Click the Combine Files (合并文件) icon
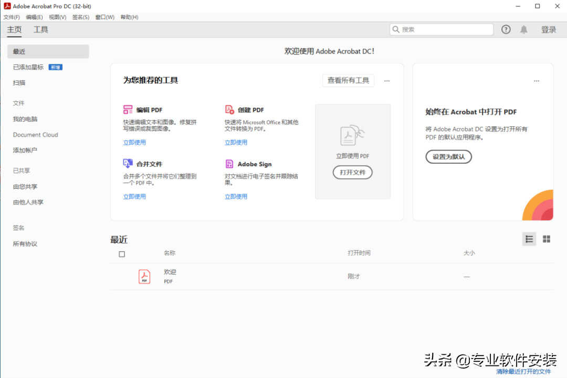The image size is (567, 378). [128, 164]
